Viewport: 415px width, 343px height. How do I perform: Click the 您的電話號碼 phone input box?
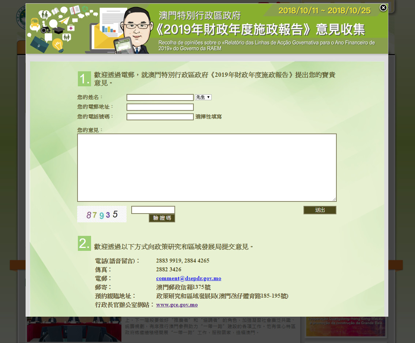click(160, 117)
